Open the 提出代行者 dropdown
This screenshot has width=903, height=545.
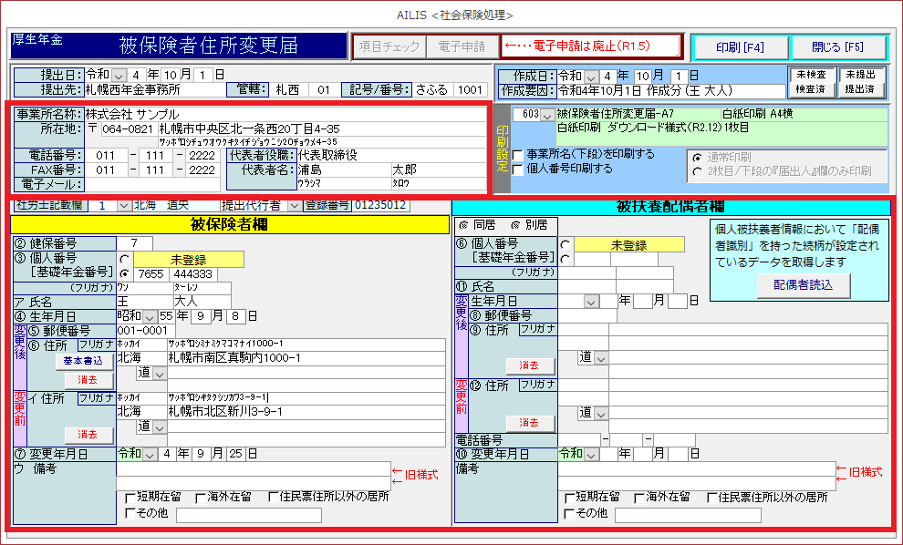coord(294,206)
